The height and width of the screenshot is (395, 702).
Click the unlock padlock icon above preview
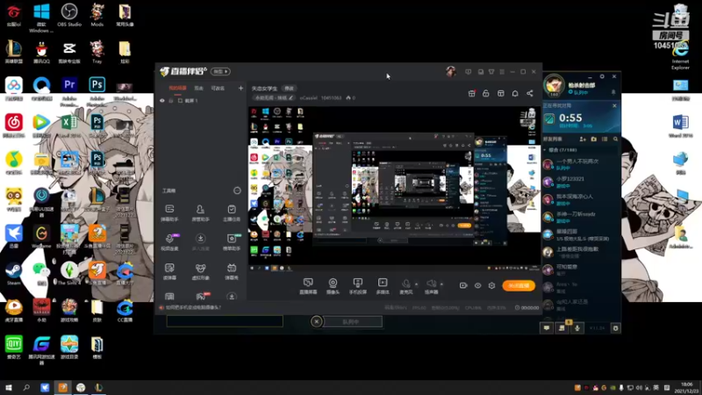click(x=486, y=93)
